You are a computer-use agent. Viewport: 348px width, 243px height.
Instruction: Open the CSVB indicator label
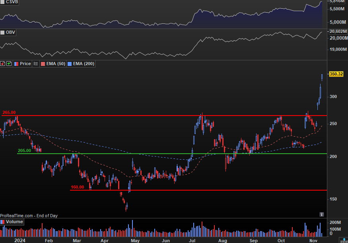point(9,2)
